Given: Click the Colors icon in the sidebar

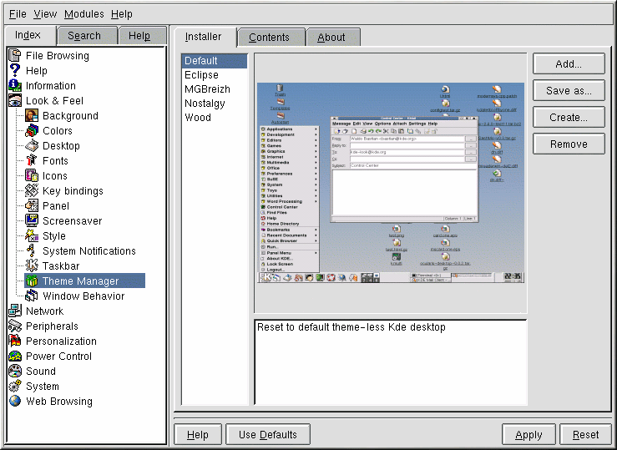Looking at the screenshot, I should click(x=31, y=131).
